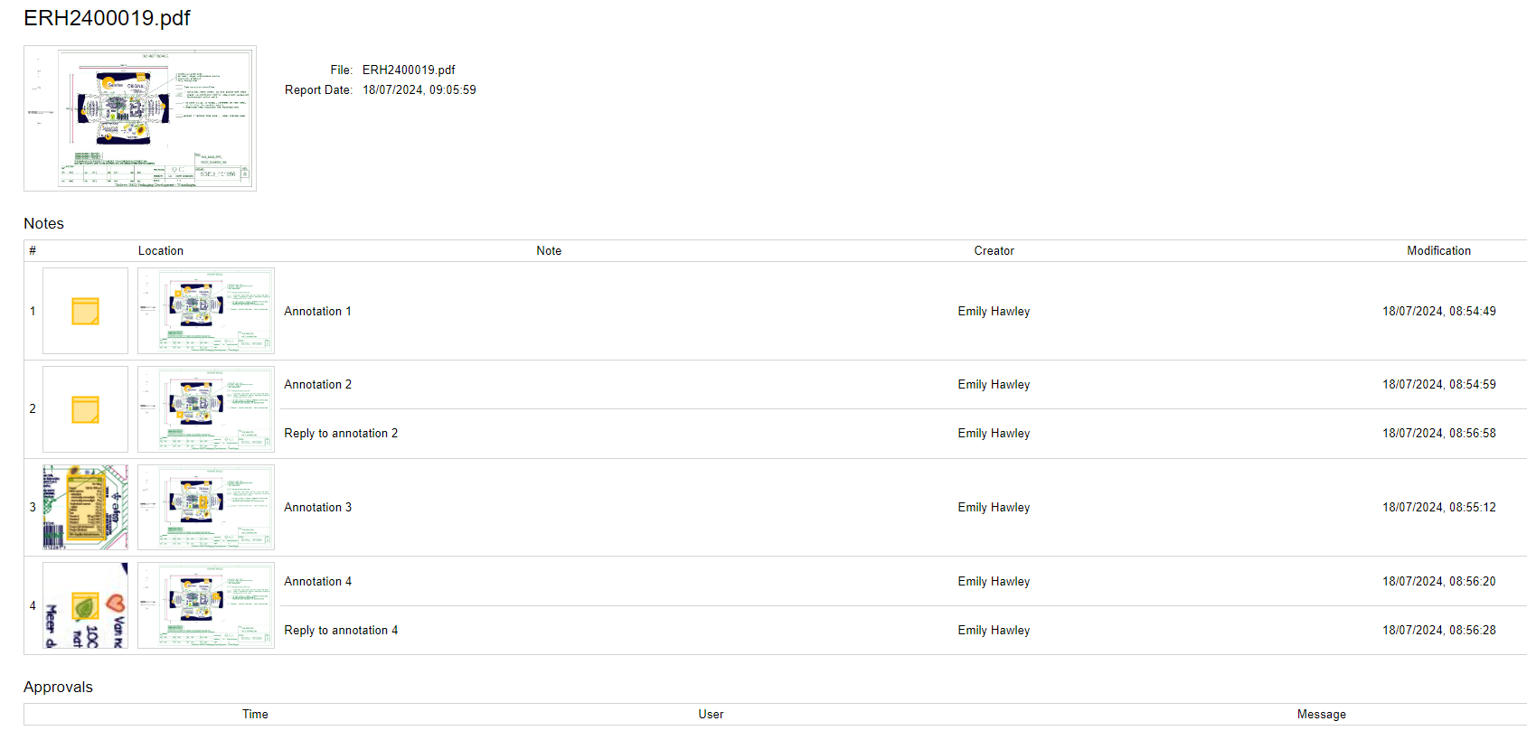Open the note 4 annotation crop thumbnail
This screenshot has width=1527, height=740.
tap(85, 605)
